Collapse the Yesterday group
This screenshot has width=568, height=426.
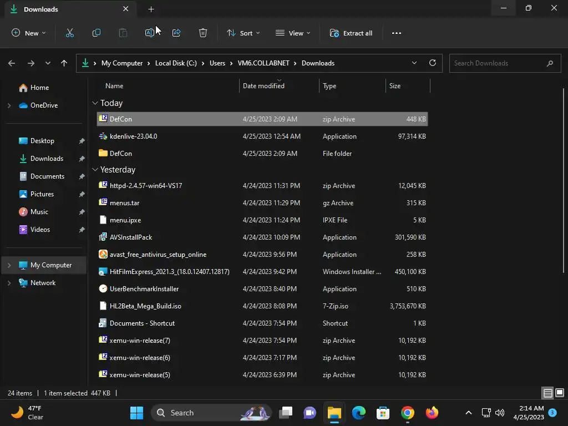click(x=95, y=170)
